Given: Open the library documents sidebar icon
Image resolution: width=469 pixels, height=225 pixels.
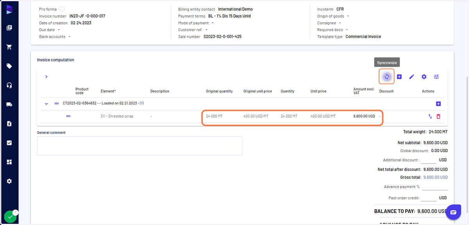Looking at the screenshot, I should 9,28.
